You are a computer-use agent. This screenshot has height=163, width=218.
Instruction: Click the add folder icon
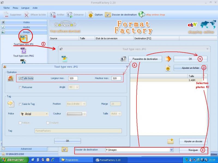pyautogui.click(x=171, y=141)
